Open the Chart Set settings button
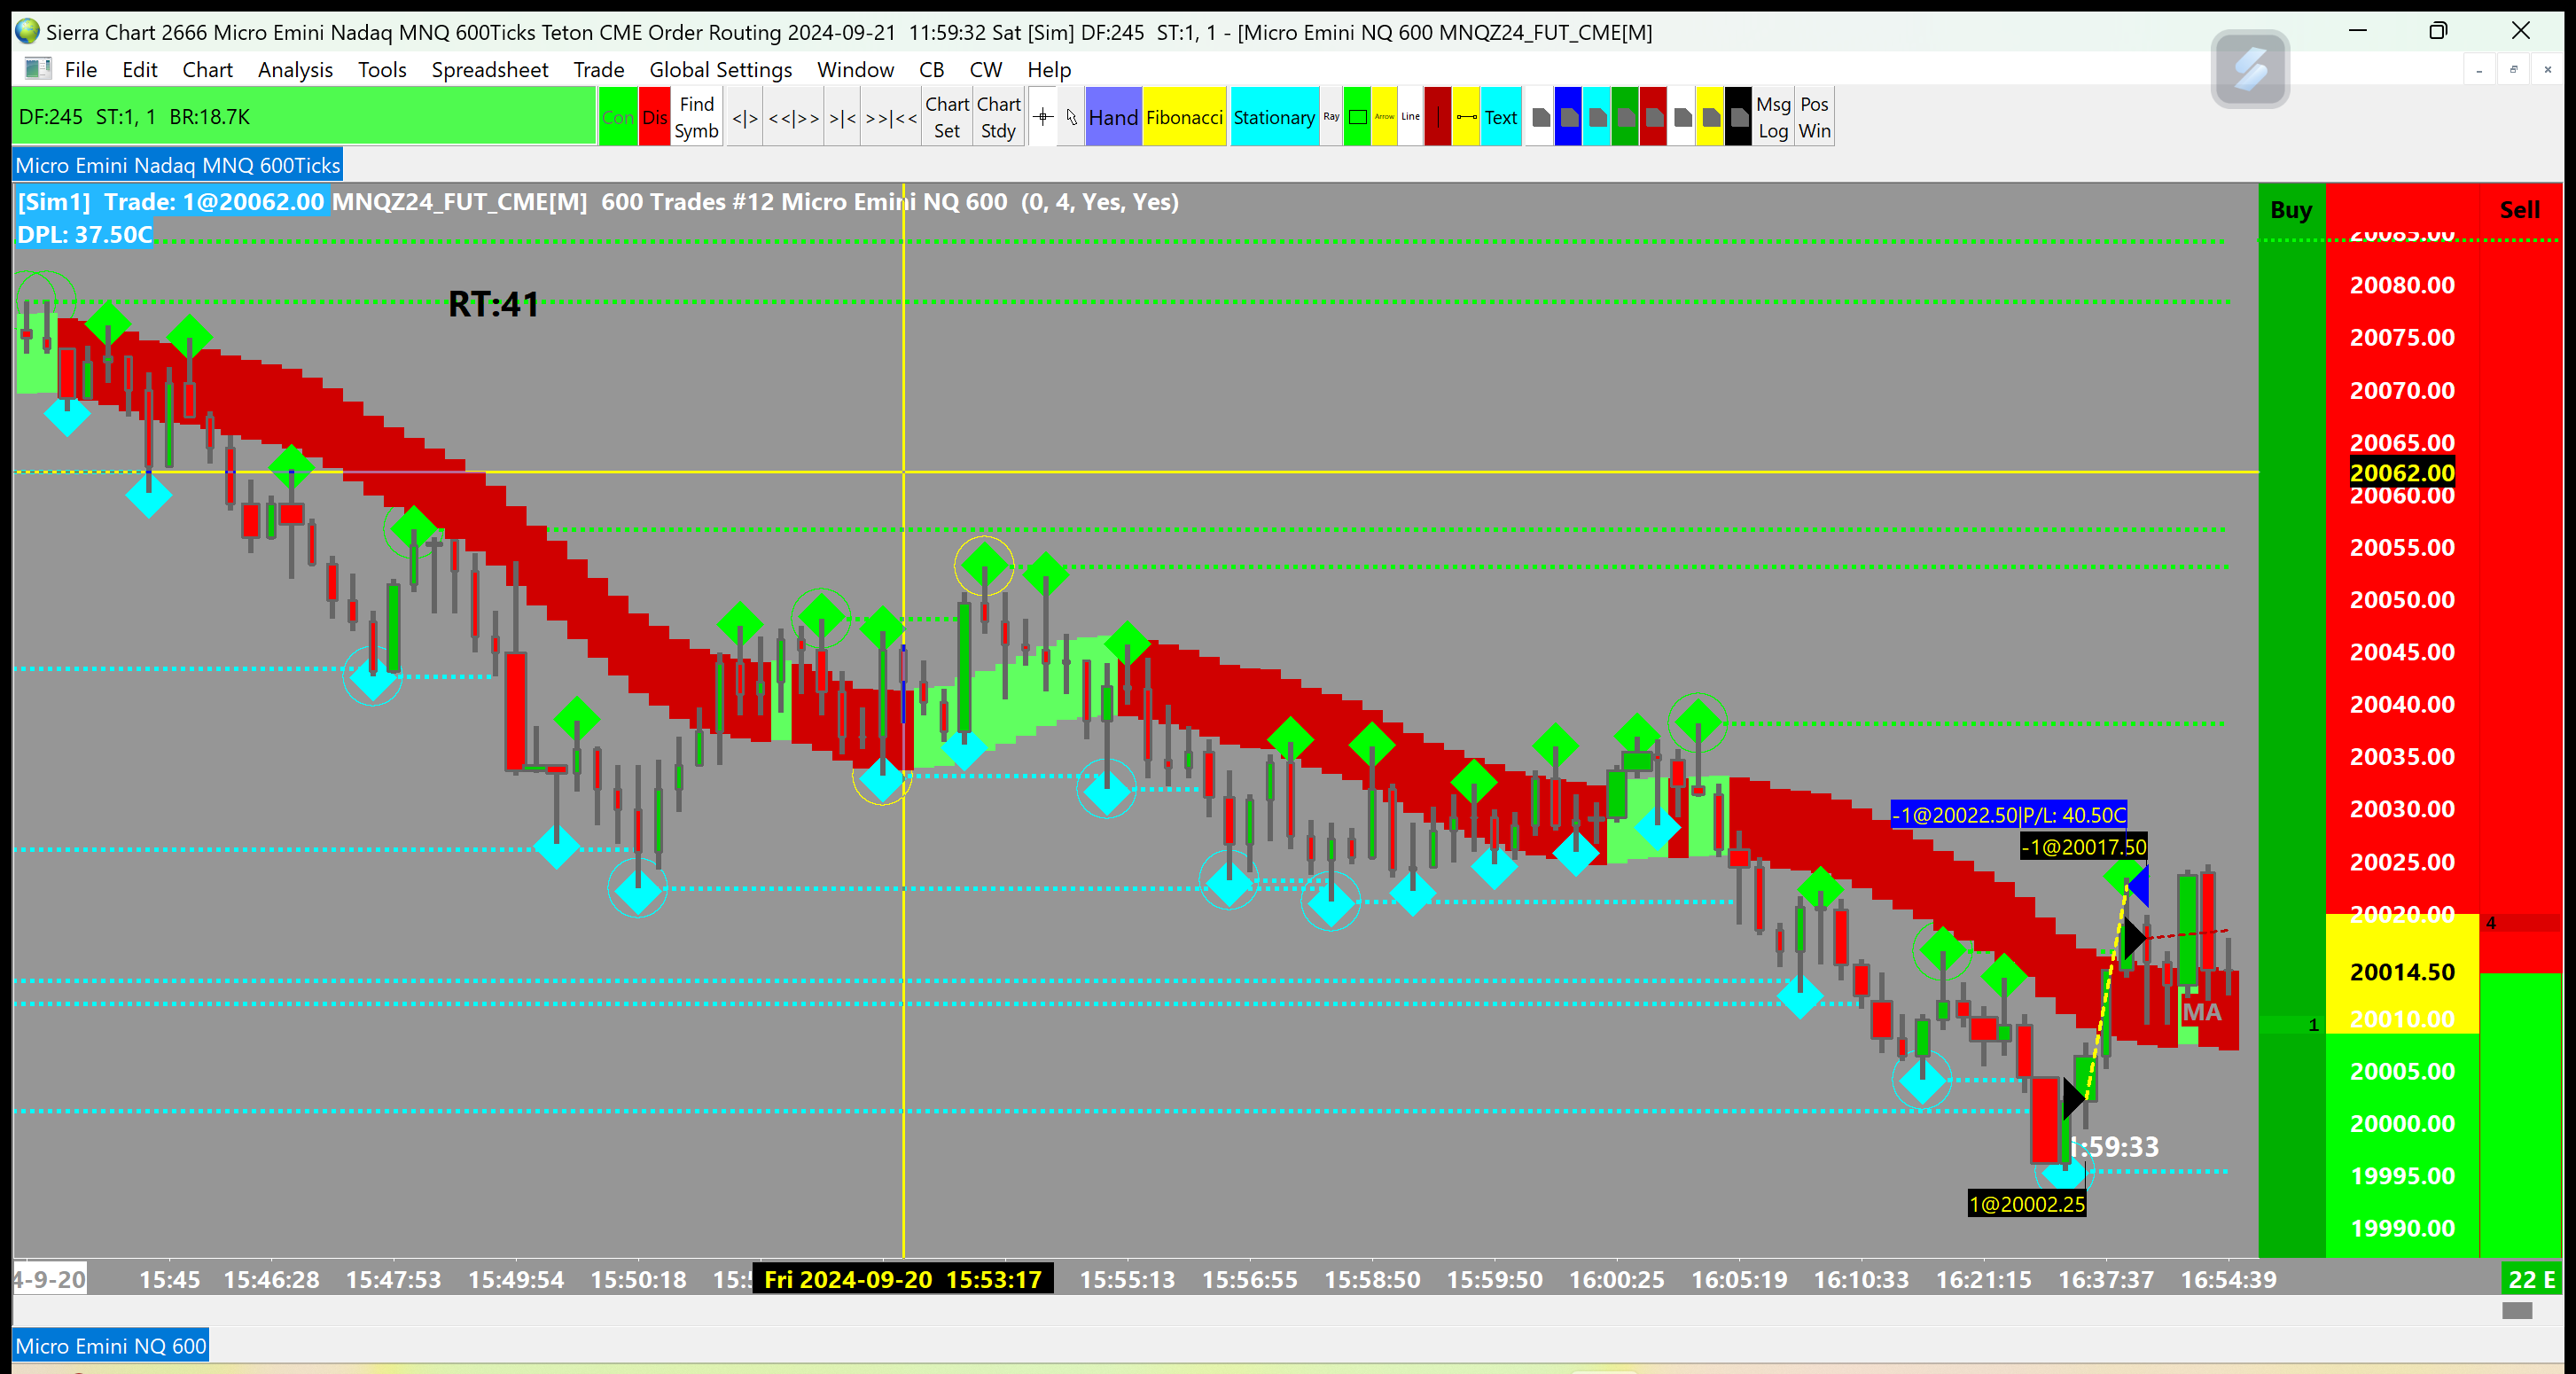The image size is (2576, 1374). click(x=946, y=117)
